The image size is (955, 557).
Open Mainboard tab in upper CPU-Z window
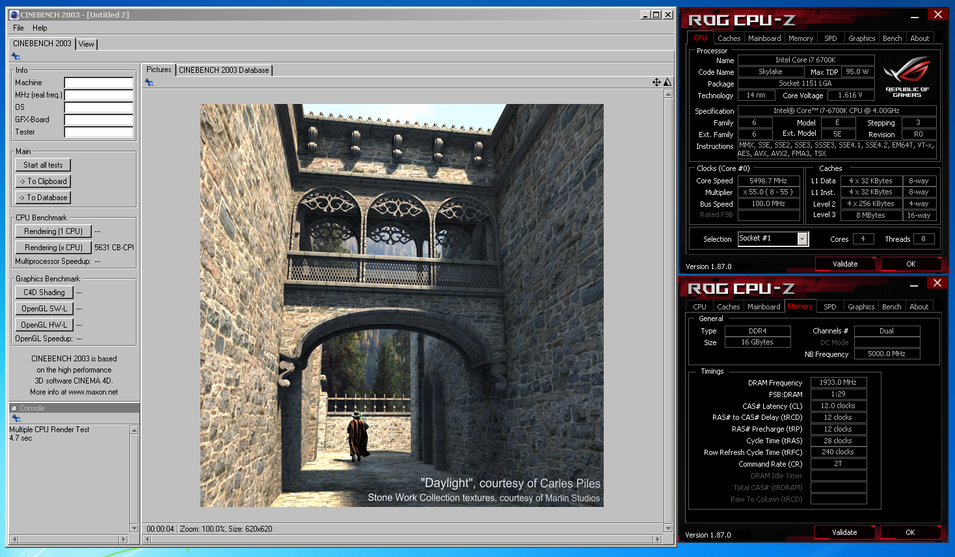point(764,38)
